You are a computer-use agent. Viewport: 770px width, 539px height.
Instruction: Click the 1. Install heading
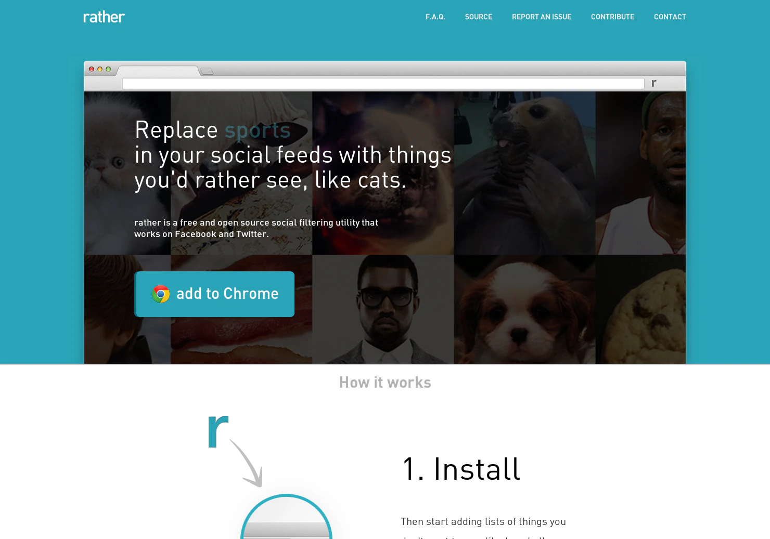click(x=461, y=469)
